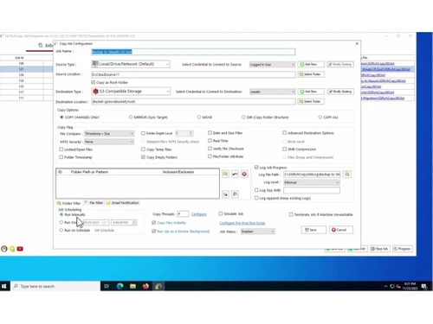Enable the Folder Depth Level checkbox
The width and height of the screenshot is (433, 324).
click(x=143, y=133)
